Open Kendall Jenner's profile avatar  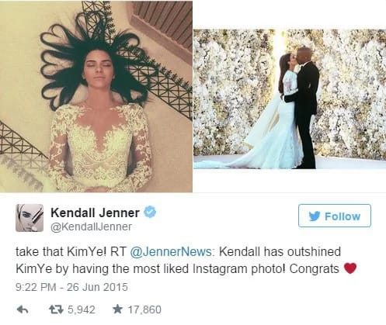pos(30,218)
